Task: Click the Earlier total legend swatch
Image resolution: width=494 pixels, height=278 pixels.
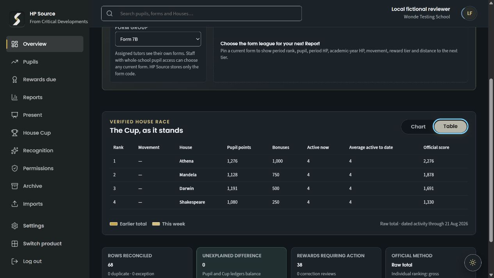Action: click(114, 224)
